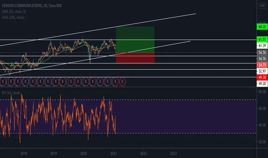Image resolution: width=268 pixels, height=158 pixels.
Task: Select the RSI (14, close) indicator label
Action: tap(11, 93)
